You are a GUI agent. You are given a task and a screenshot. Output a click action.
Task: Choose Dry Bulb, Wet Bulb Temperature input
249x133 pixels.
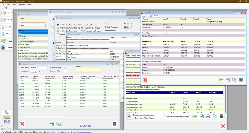[58, 28]
